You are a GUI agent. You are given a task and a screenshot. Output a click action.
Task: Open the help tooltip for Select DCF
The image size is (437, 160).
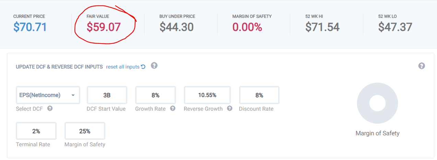(50, 109)
